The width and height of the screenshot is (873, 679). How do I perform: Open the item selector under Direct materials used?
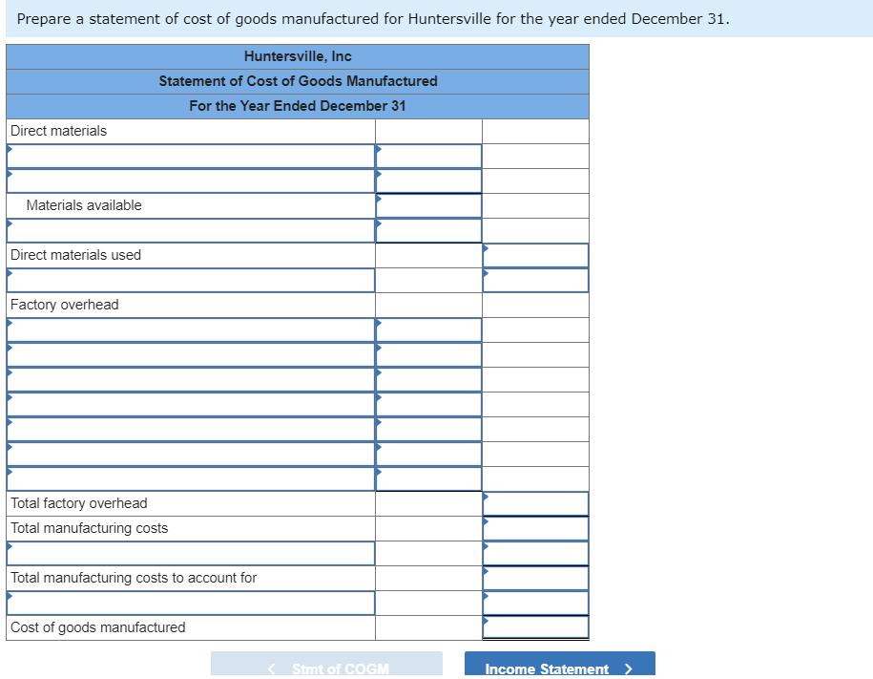(9, 280)
